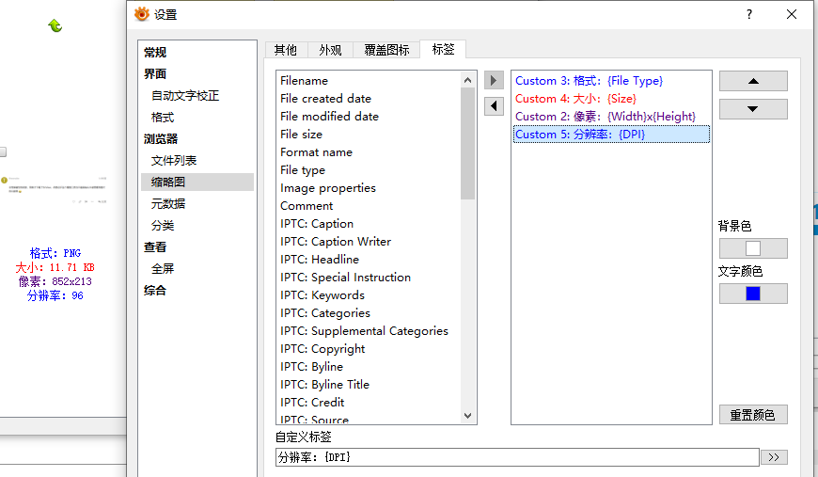Screen dimensions: 818x477
Task: Click the remove-from-list left arrow button
Action: pos(494,105)
